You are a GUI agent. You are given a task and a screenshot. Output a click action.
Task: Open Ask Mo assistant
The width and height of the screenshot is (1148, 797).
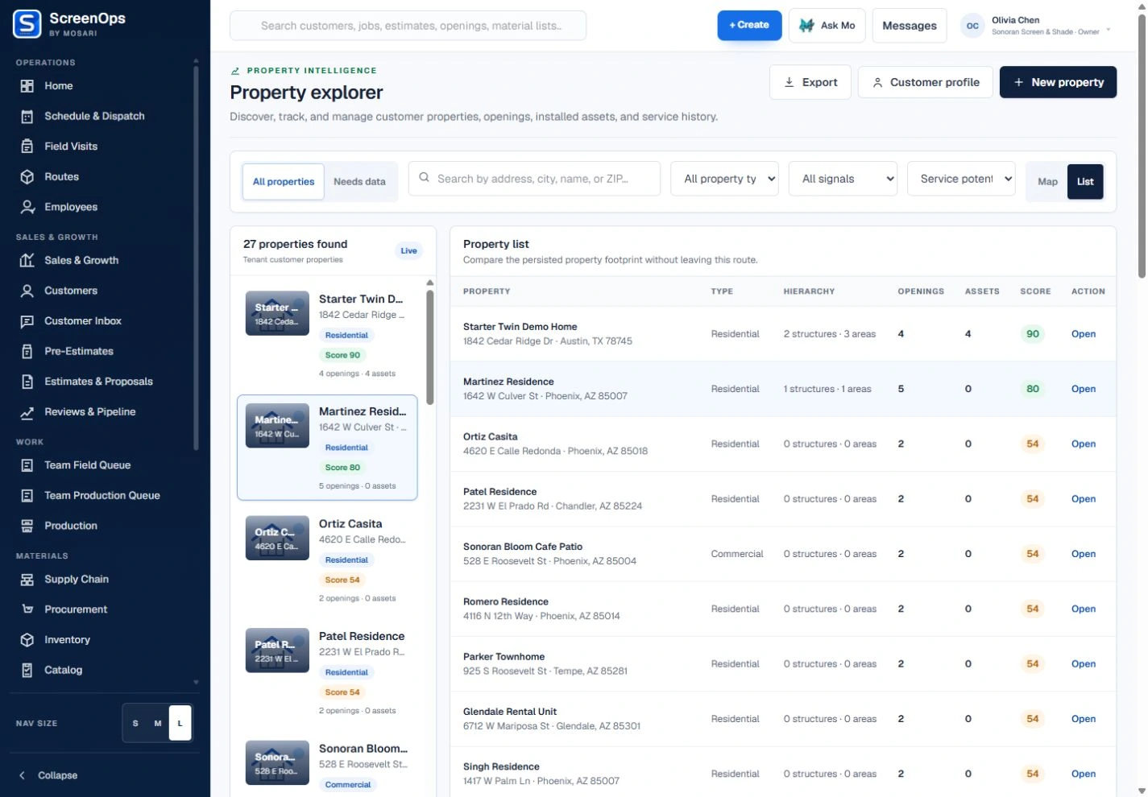point(827,26)
